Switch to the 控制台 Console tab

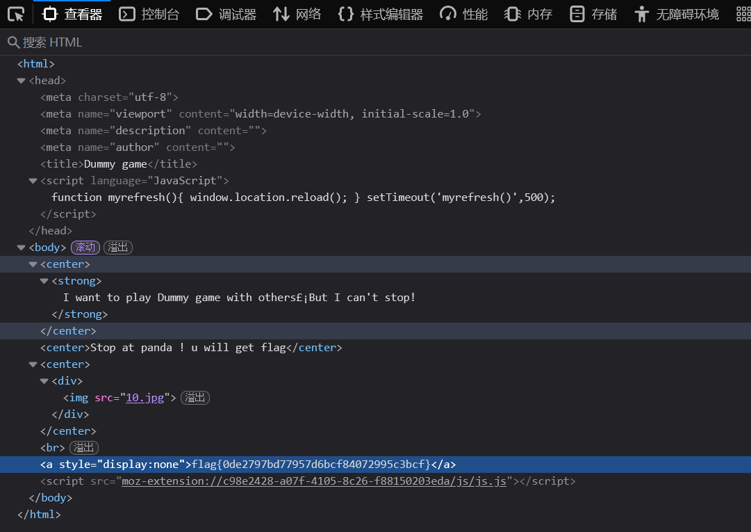(149, 15)
